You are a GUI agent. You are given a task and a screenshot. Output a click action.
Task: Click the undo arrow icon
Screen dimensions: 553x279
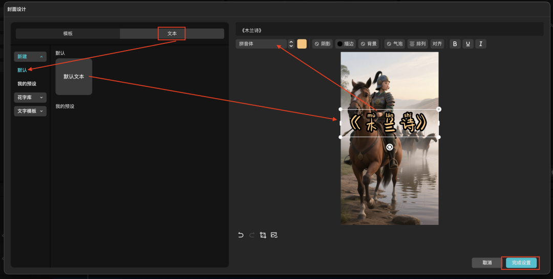(241, 235)
